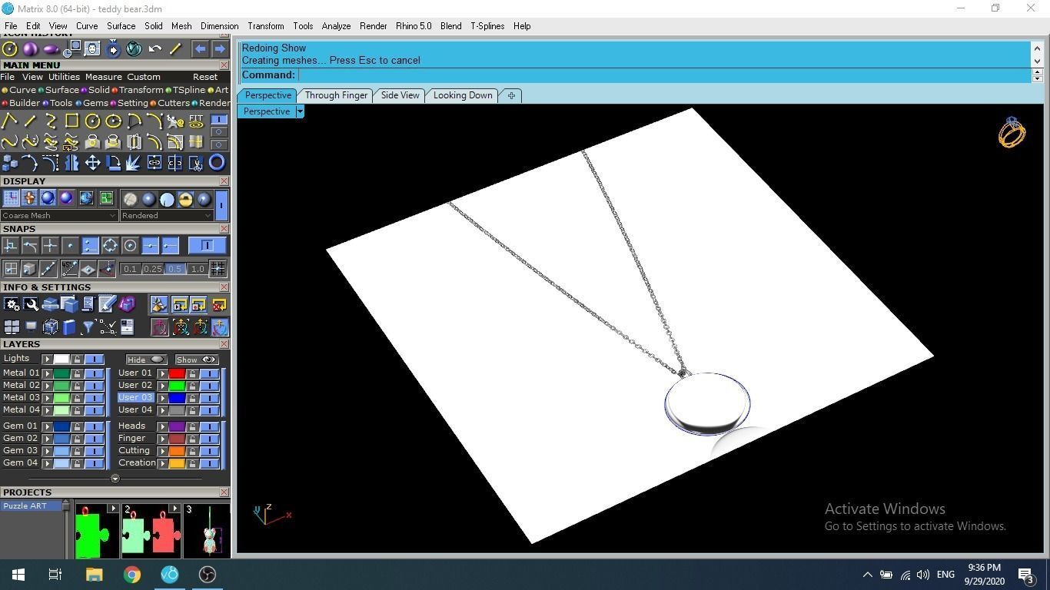Expand the Gem 04 layer arrow

click(x=48, y=463)
